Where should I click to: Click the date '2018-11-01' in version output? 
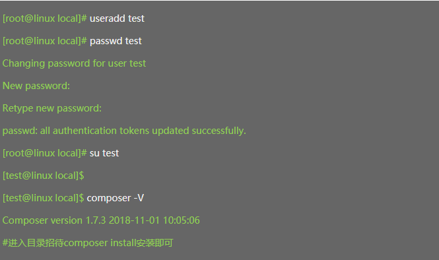click(134, 220)
